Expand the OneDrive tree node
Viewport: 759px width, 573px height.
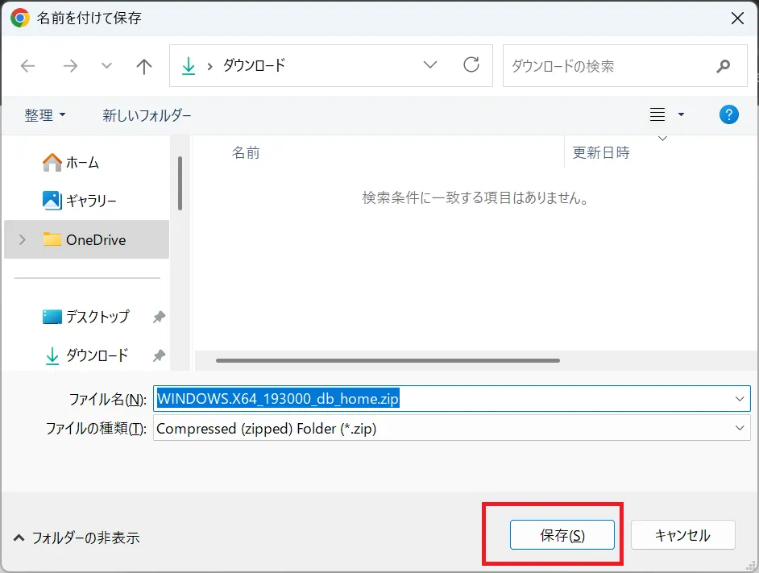pos(23,239)
